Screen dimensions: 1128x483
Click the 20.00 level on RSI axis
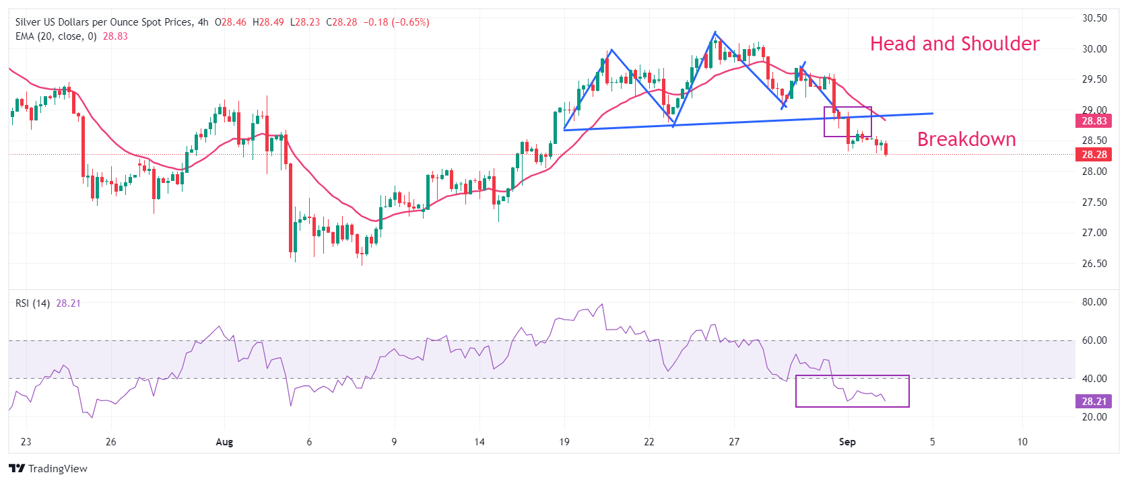coord(1094,417)
